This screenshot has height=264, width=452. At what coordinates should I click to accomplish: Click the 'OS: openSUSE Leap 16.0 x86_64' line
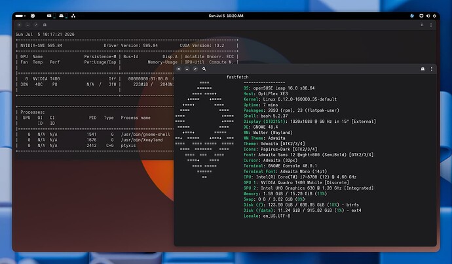[x=279, y=88]
